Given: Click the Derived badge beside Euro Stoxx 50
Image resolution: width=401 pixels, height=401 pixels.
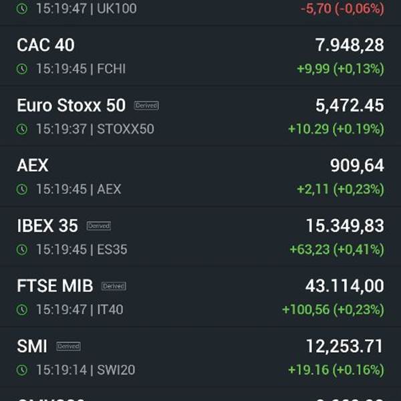Looking at the screenshot, I should pos(146,106).
